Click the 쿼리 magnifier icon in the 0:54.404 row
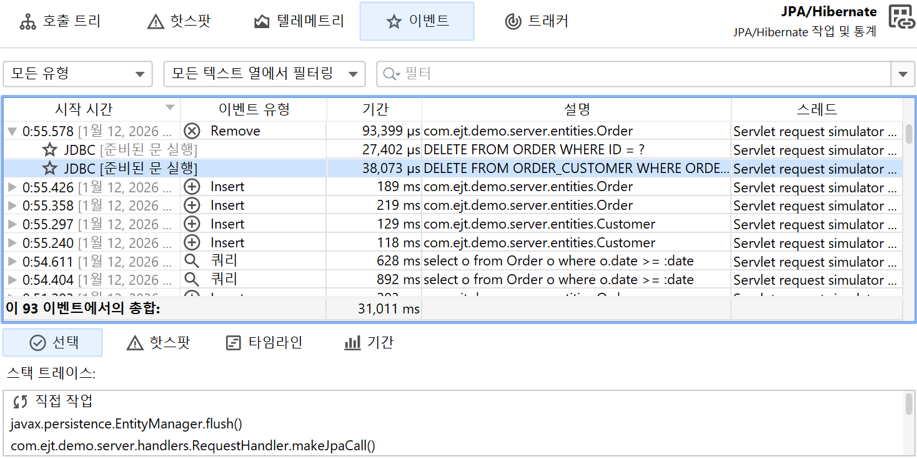The width and height of the screenshot is (917, 459). coord(192,280)
